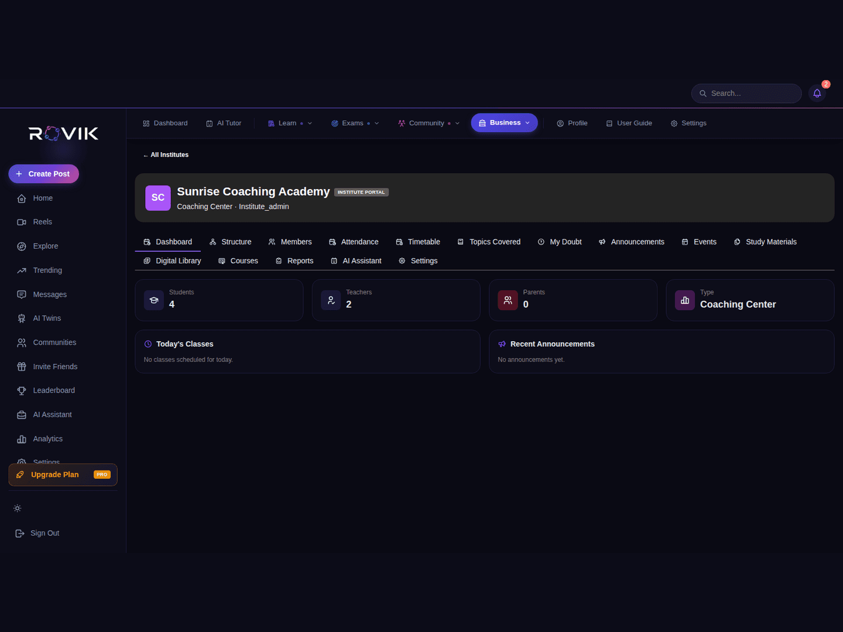Click the Students graduation cap icon
This screenshot has width=843, height=632.
154,300
